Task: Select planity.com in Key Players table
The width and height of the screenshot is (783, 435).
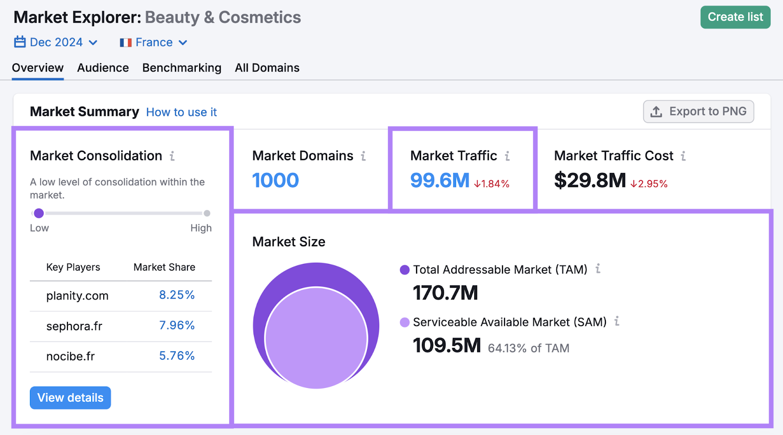Action: pyautogui.click(x=77, y=296)
